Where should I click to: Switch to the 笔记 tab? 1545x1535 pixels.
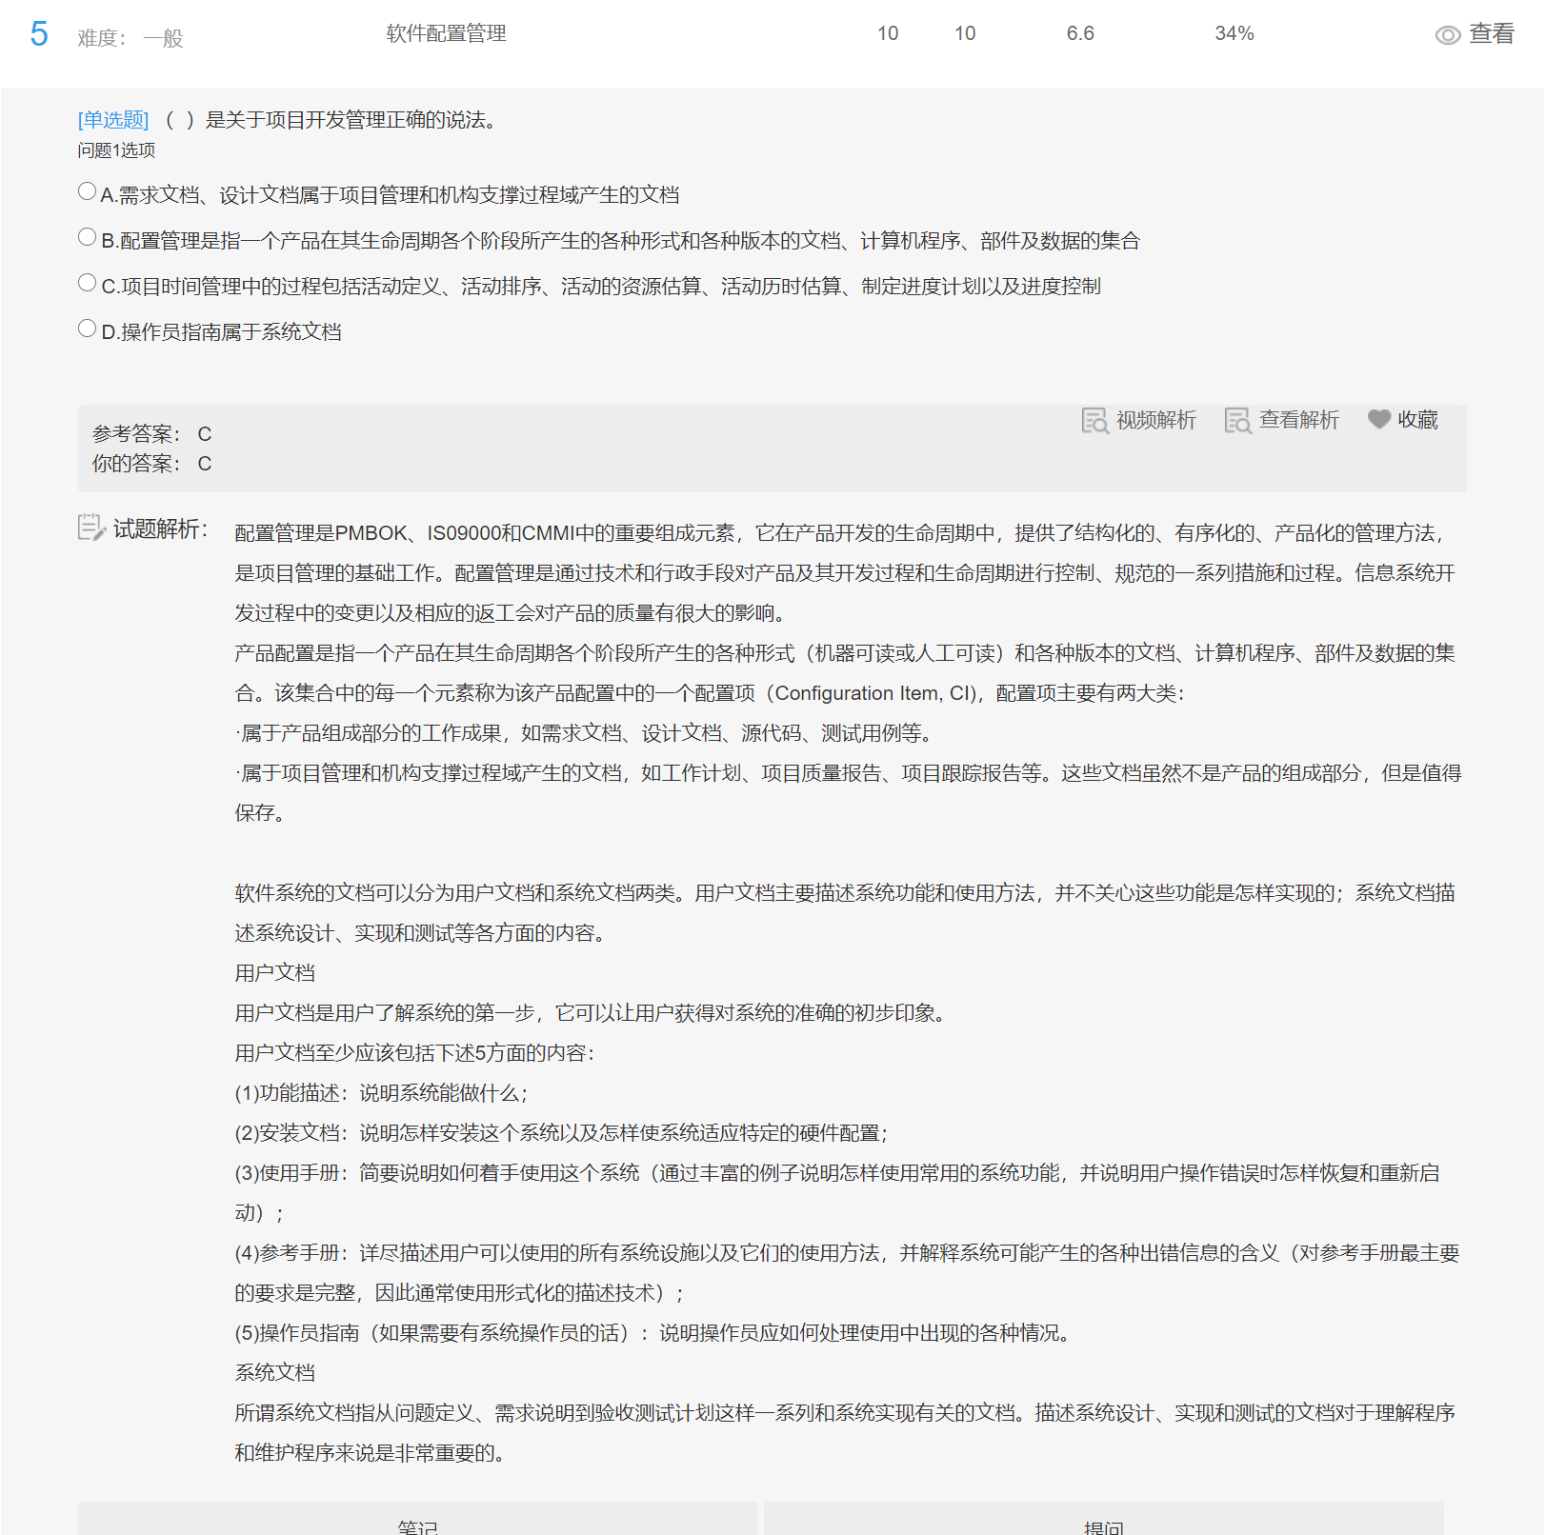coord(418,1520)
